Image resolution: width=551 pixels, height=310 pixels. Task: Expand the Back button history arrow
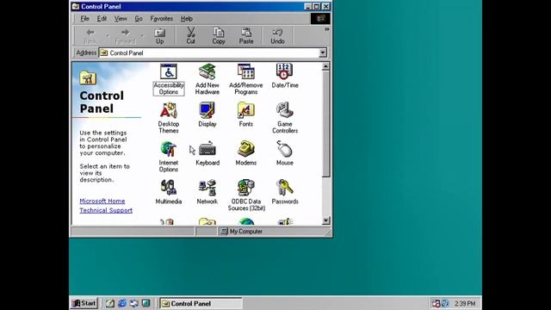click(x=108, y=36)
